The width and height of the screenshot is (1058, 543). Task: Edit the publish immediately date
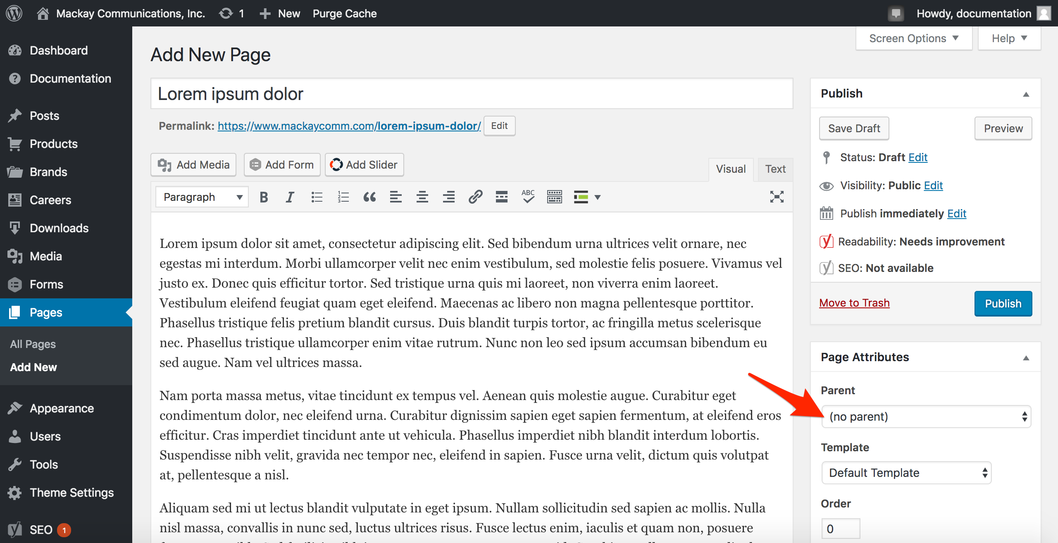(x=957, y=214)
